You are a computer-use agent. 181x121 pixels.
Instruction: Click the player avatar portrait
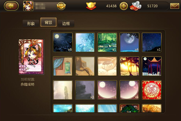click(28, 6)
